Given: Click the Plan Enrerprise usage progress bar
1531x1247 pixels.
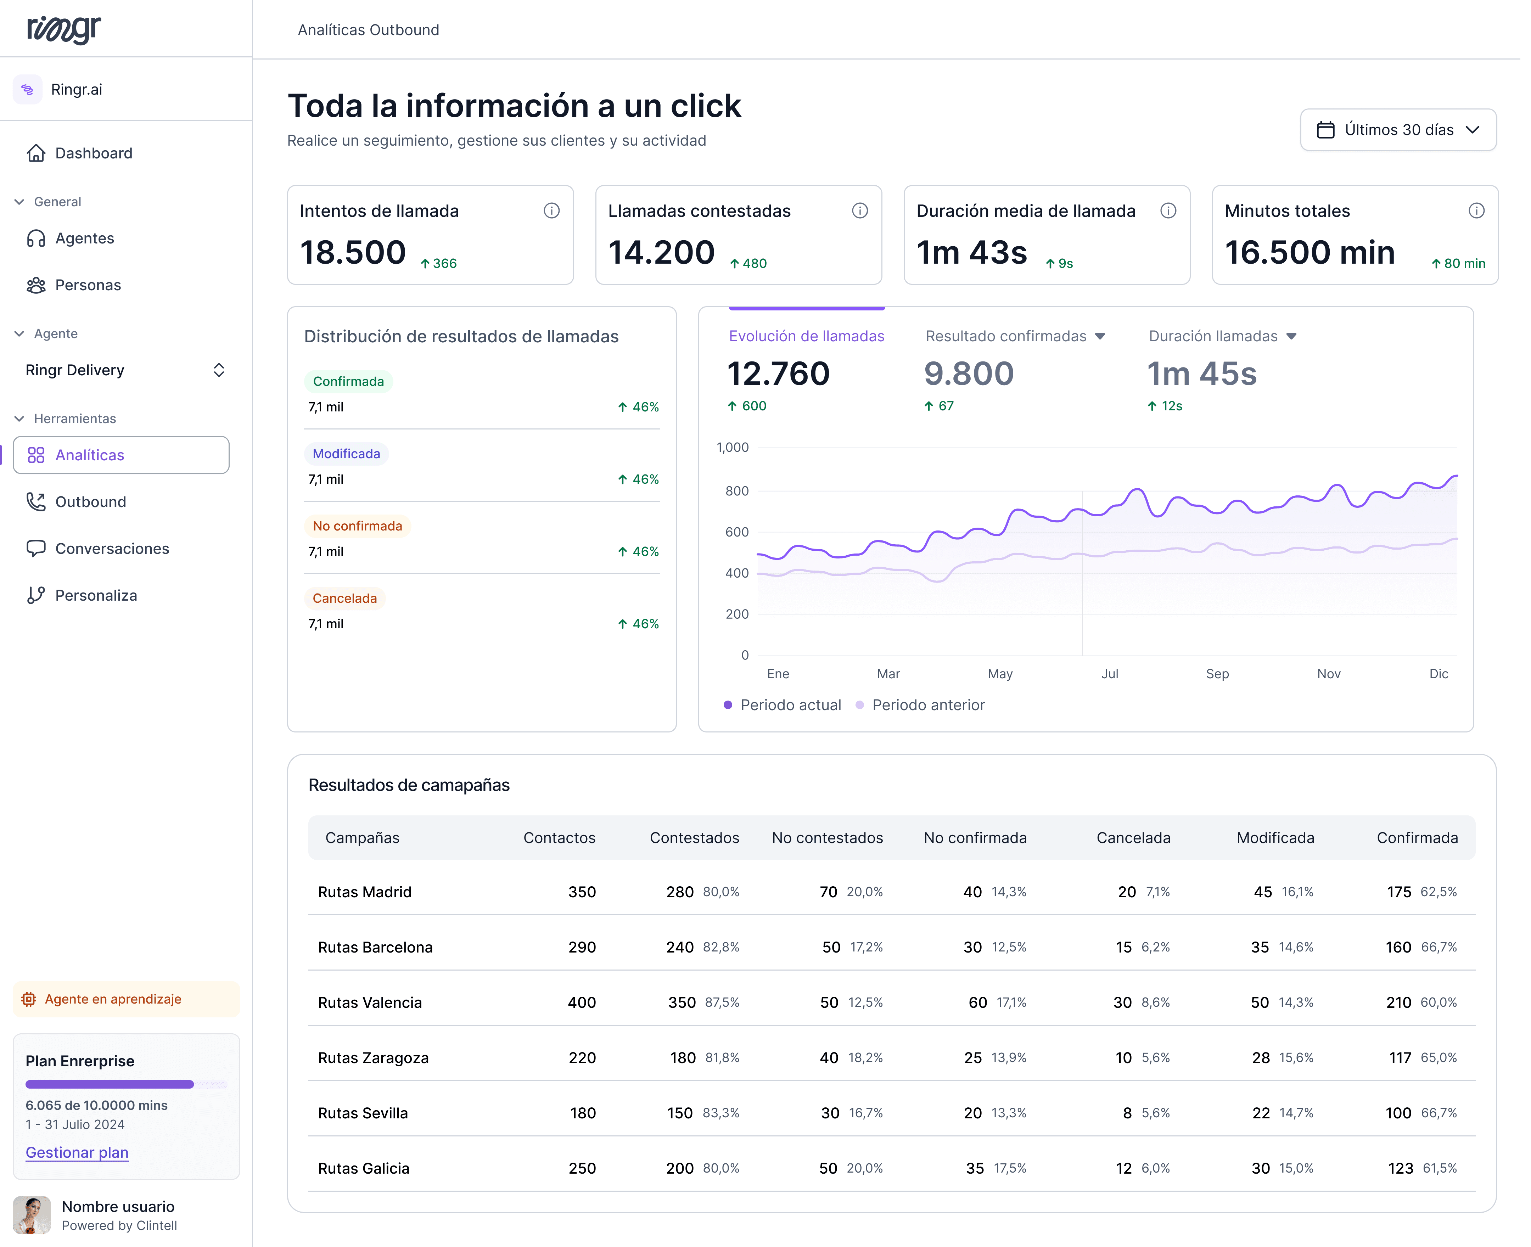Looking at the screenshot, I should (x=127, y=1085).
